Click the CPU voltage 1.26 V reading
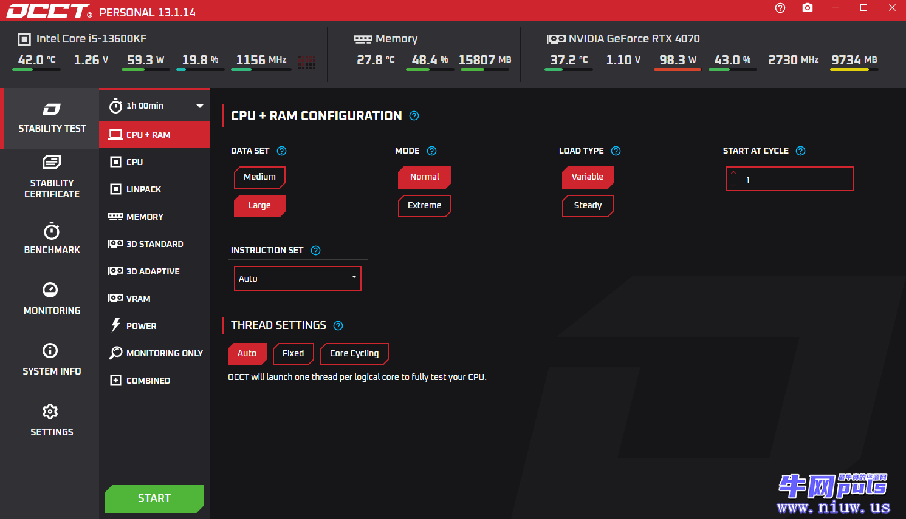The width and height of the screenshot is (906, 519). [x=91, y=60]
